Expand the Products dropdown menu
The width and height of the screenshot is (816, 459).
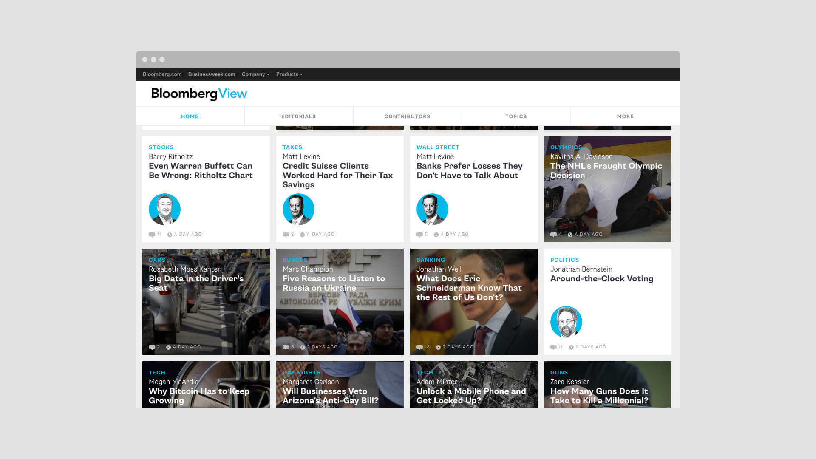click(289, 74)
